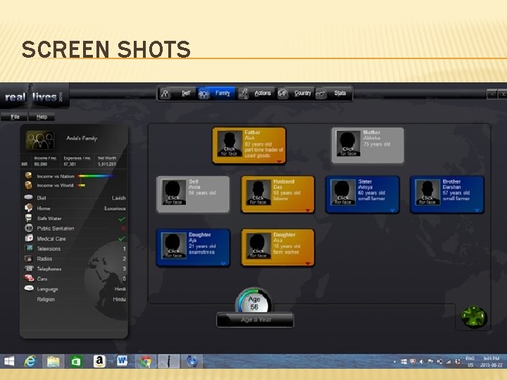Show the Sister's face thumbnail
This screenshot has height=380, width=507.
(x=343, y=192)
